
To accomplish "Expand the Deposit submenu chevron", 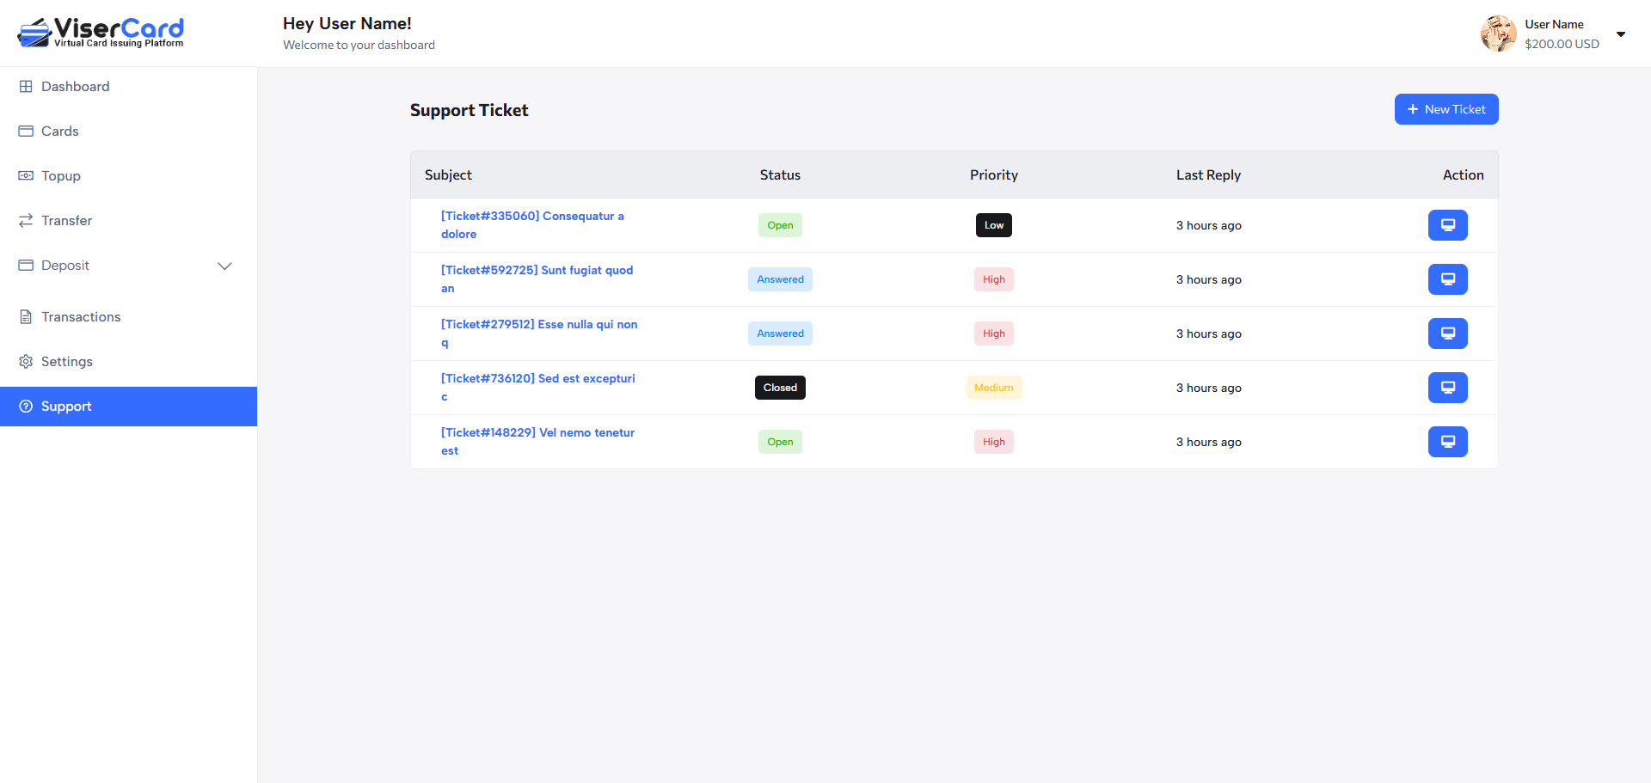I will [x=224, y=266].
